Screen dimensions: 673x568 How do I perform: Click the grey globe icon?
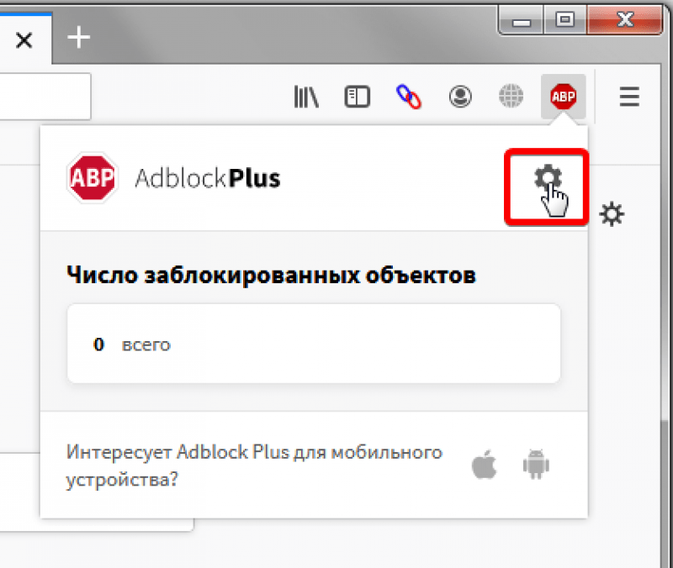[511, 96]
